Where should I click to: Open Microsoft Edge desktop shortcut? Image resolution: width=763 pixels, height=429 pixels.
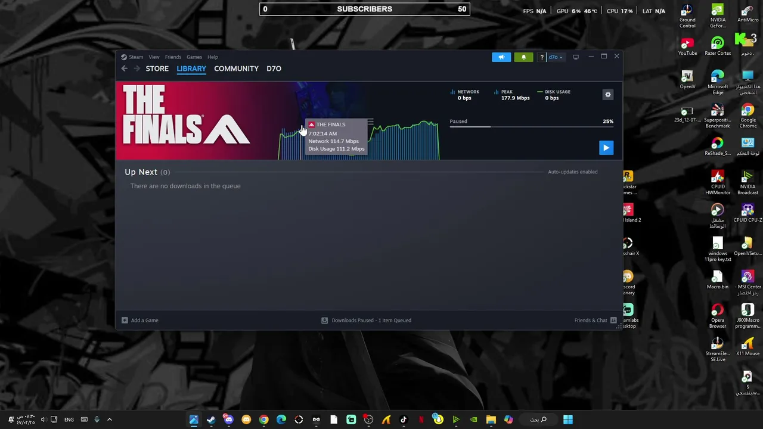coord(718,83)
